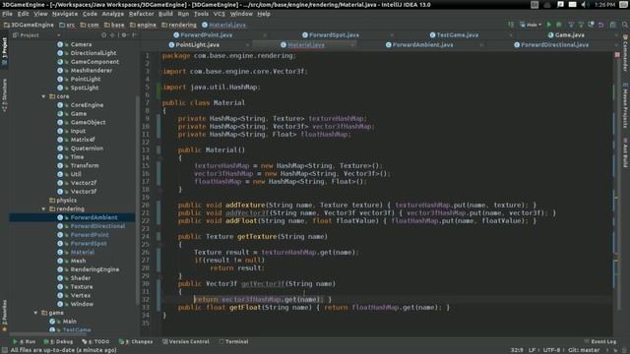Click engine in the navigation breadcrumb
The image size is (630, 354).
point(143,25)
